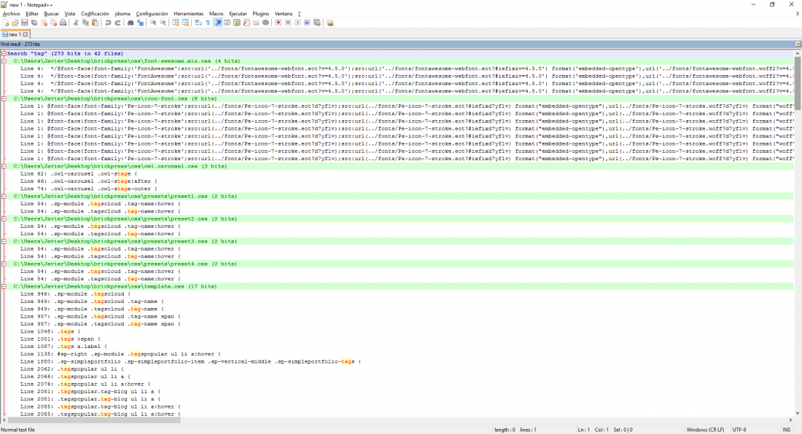This screenshot has width=802, height=434.
Task: Toggle the indent guide toolbar button
Action: [218, 23]
